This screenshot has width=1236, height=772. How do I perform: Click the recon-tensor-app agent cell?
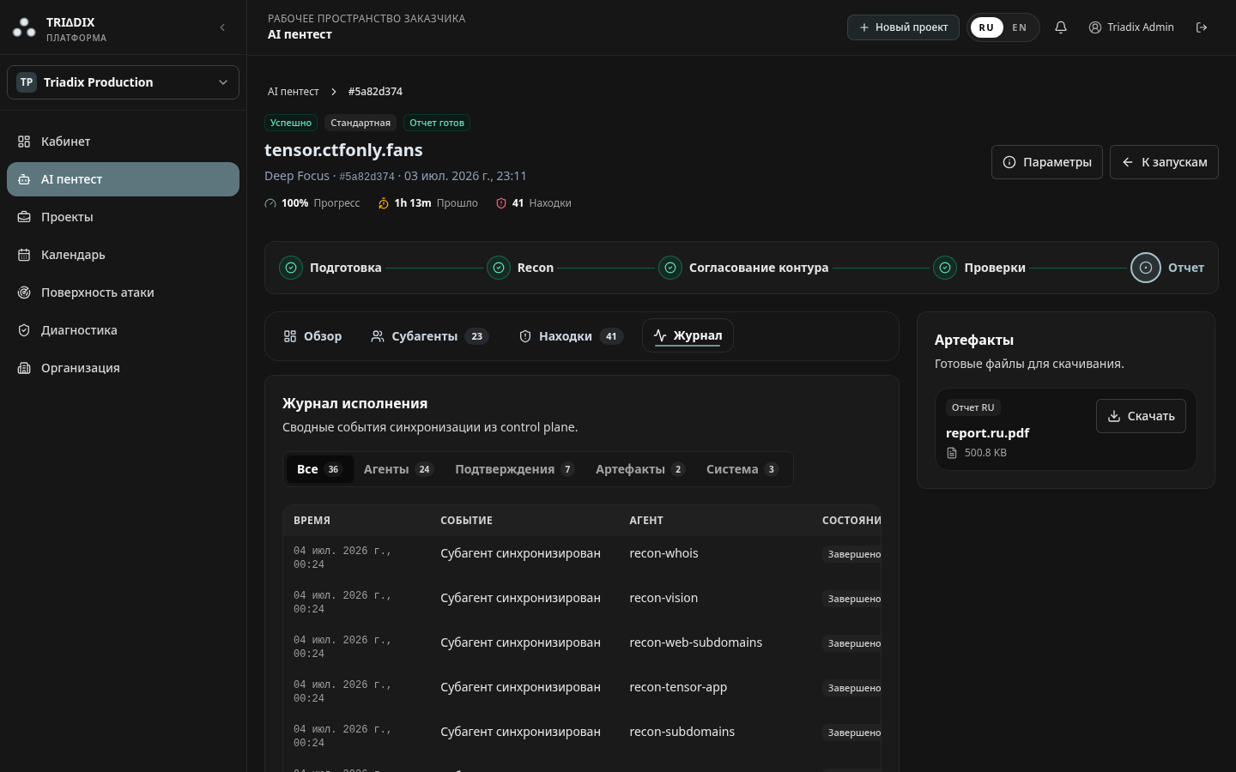[x=678, y=687]
